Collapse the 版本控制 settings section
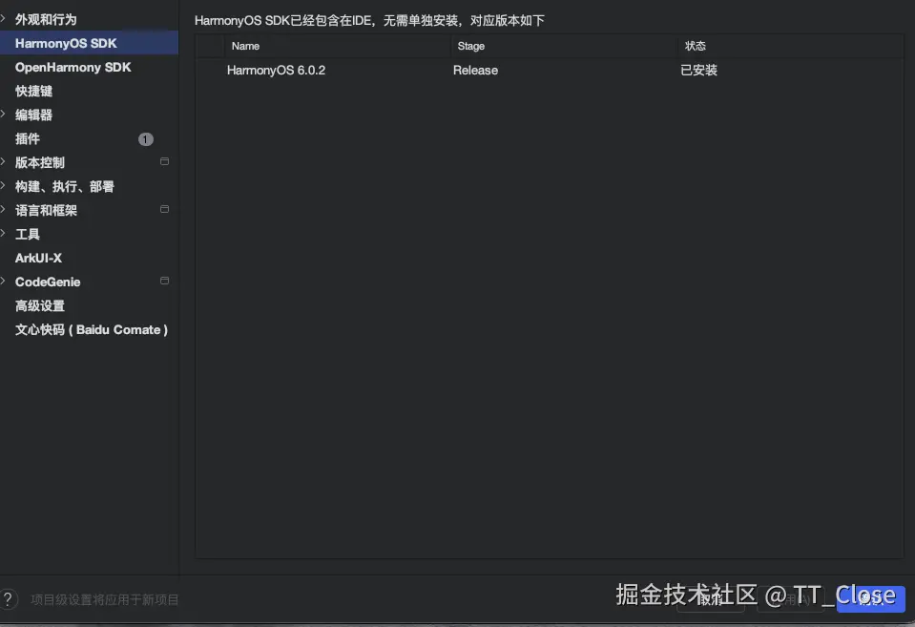 pyautogui.click(x=4, y=162)
